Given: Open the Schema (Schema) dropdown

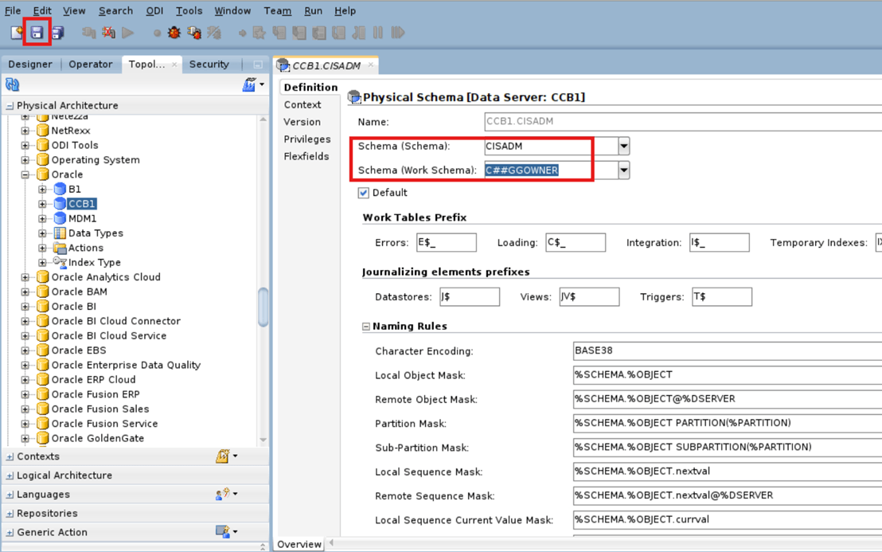Looking at the screenshot, I should [x=624, y=147].
